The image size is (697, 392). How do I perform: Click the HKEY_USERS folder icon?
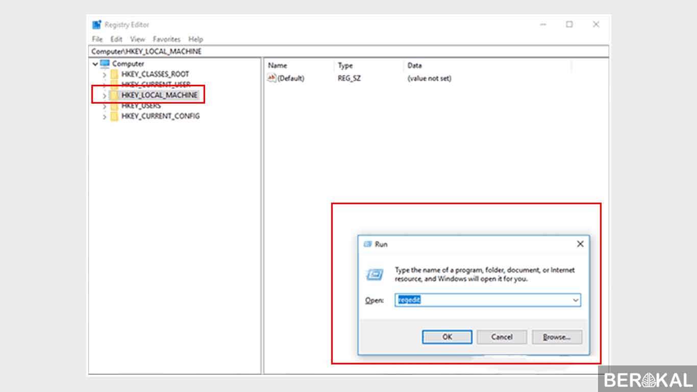(x=114, y=106)
